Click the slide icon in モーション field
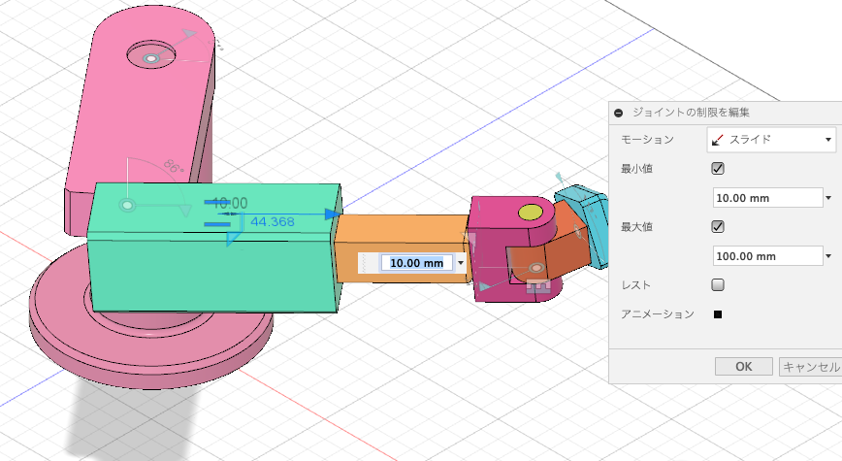This screenshot has width=842, height=461. coord(718,140)
